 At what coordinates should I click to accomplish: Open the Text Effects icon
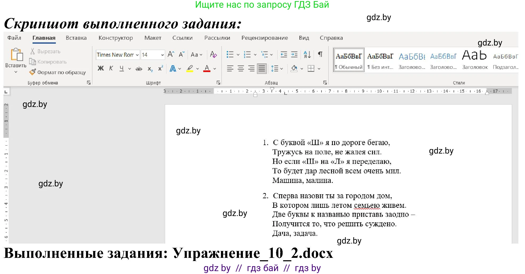(173, 68)
